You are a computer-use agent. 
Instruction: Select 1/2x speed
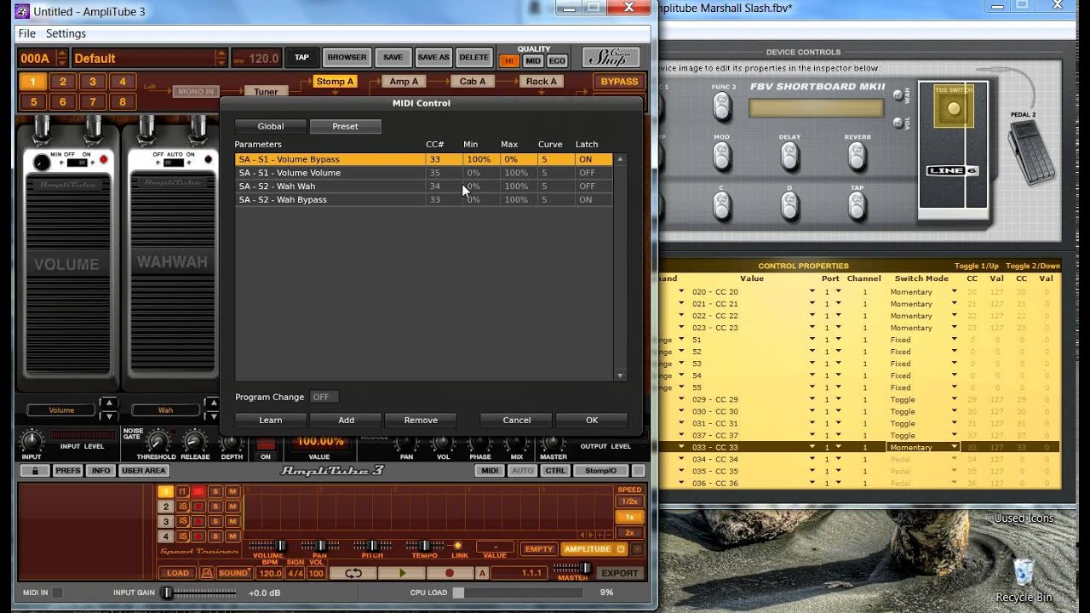(x=629, y=501)
